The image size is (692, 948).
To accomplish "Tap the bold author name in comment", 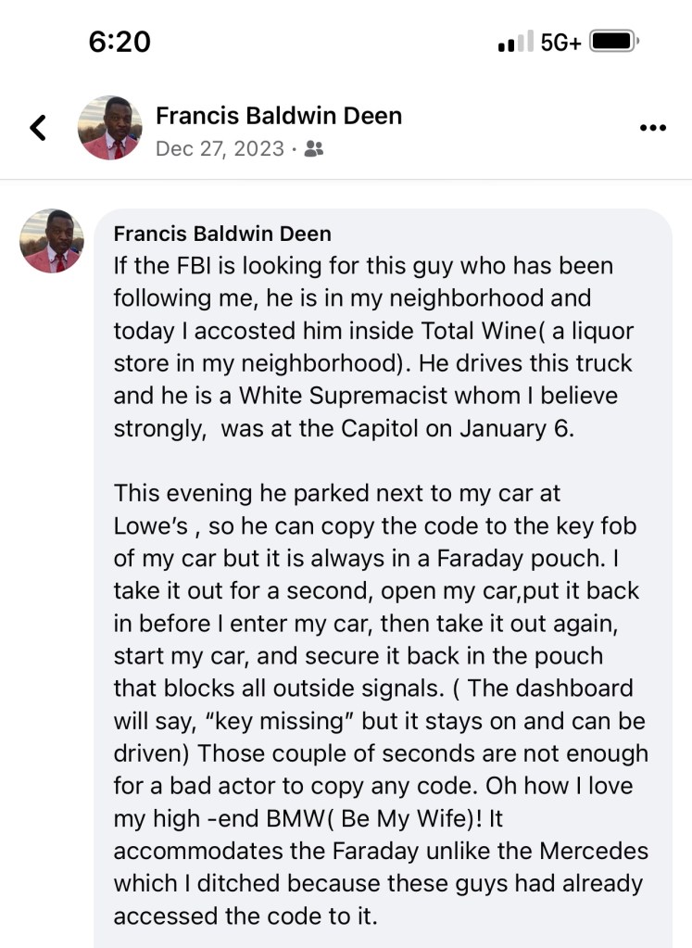I will pyautogui.click(x=222, y=234).
